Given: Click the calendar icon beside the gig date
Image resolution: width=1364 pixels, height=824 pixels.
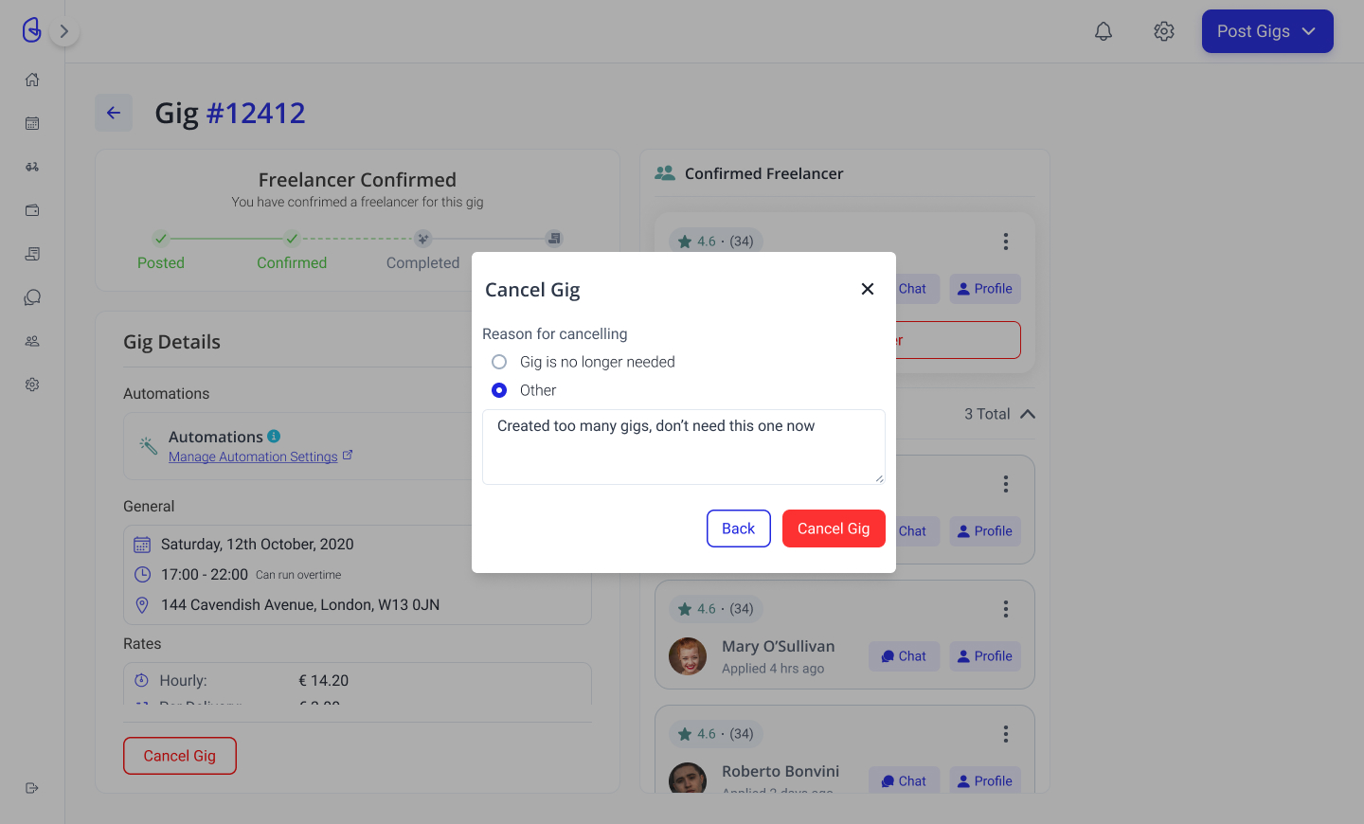Looking at the screenshot, I should coord(142,545).
